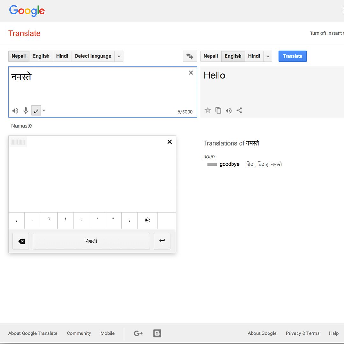Click the नेपाली space bar
The width and height of the screenshot is (344, 344).
(x=91, y=241)
